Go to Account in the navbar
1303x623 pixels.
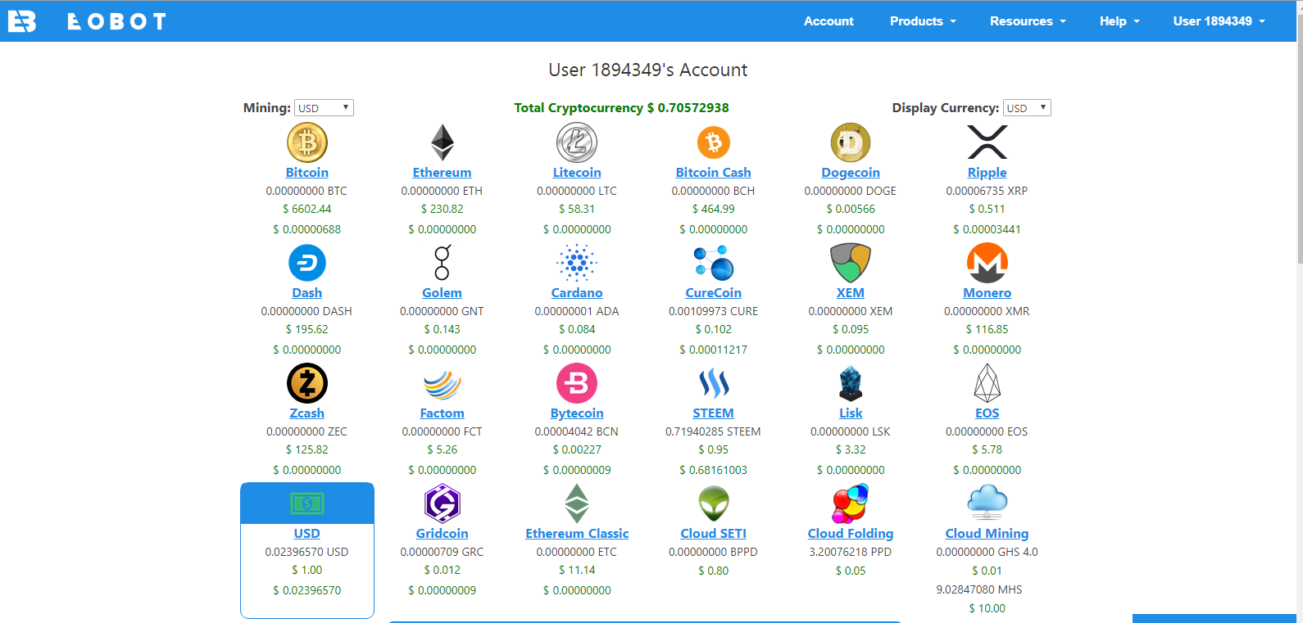pyautogui.click(x=829, y=21)
